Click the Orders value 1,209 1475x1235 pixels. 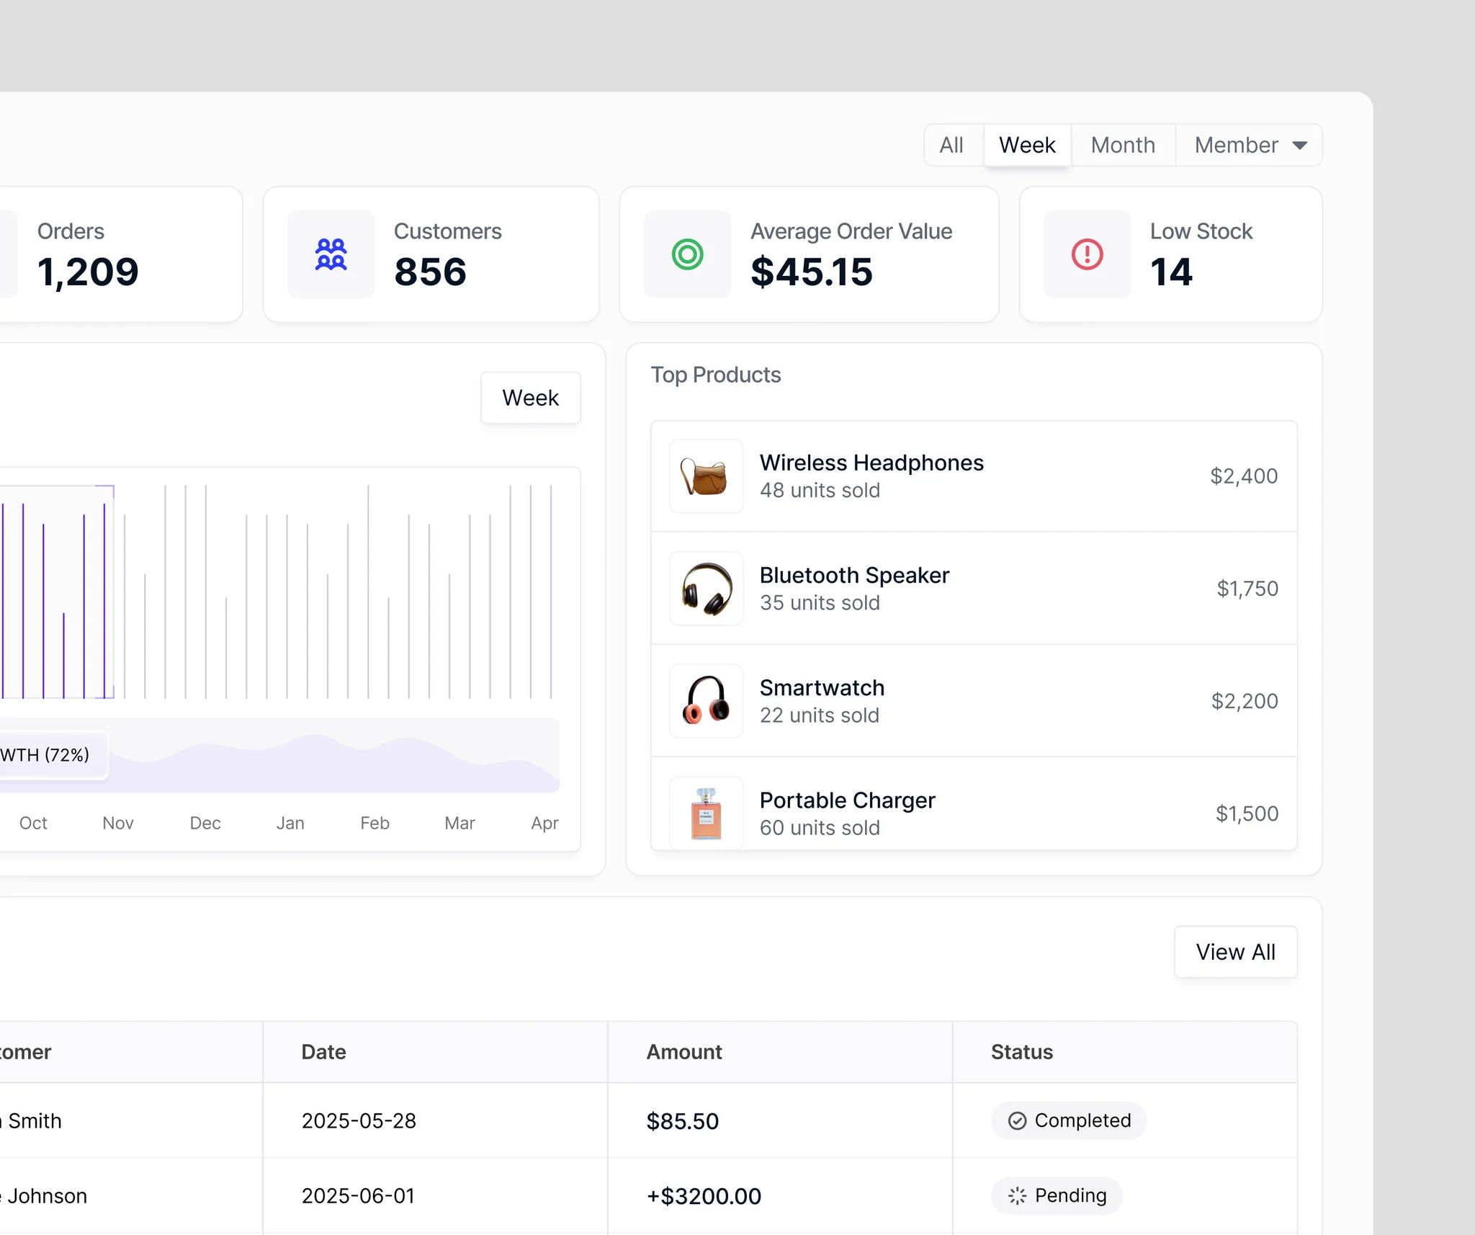[88, 272]
